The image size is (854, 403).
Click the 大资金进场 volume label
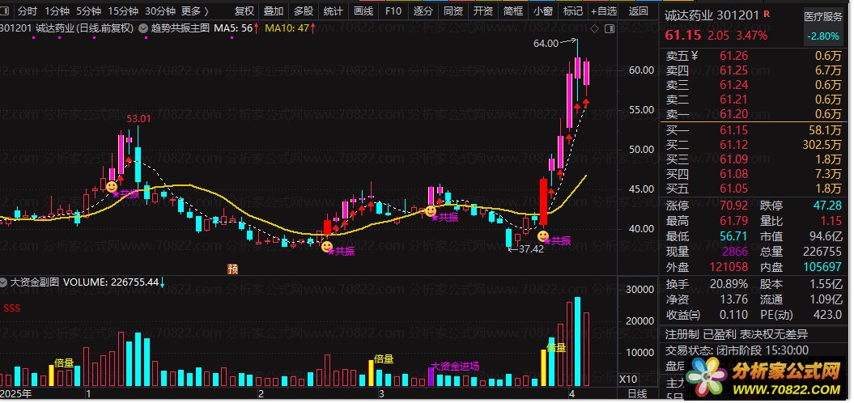click(x=455, y=366)
